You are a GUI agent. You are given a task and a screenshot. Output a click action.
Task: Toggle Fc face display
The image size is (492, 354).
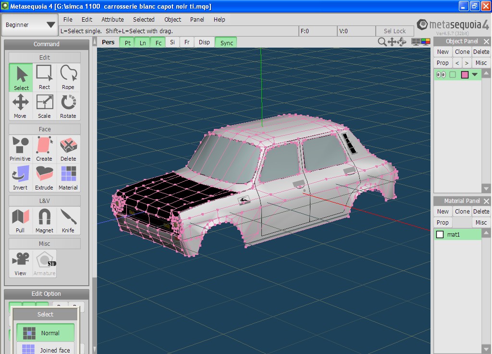point(159,42)
